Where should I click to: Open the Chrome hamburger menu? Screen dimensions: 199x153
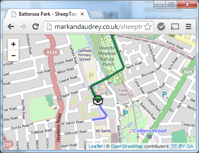click(188, 26)
